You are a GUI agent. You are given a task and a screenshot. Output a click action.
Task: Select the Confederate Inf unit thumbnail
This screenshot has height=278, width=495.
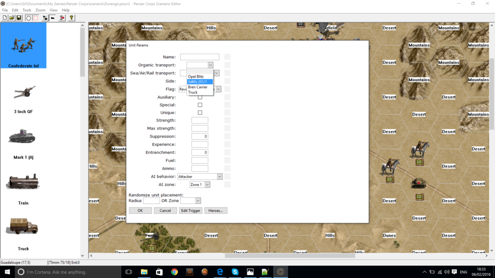click(23, 46)
